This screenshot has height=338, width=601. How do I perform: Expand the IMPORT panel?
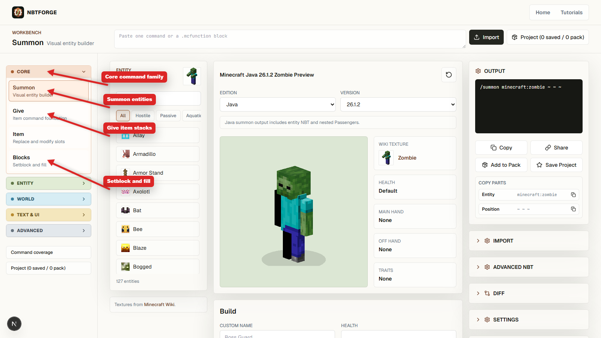coord(529,241)
